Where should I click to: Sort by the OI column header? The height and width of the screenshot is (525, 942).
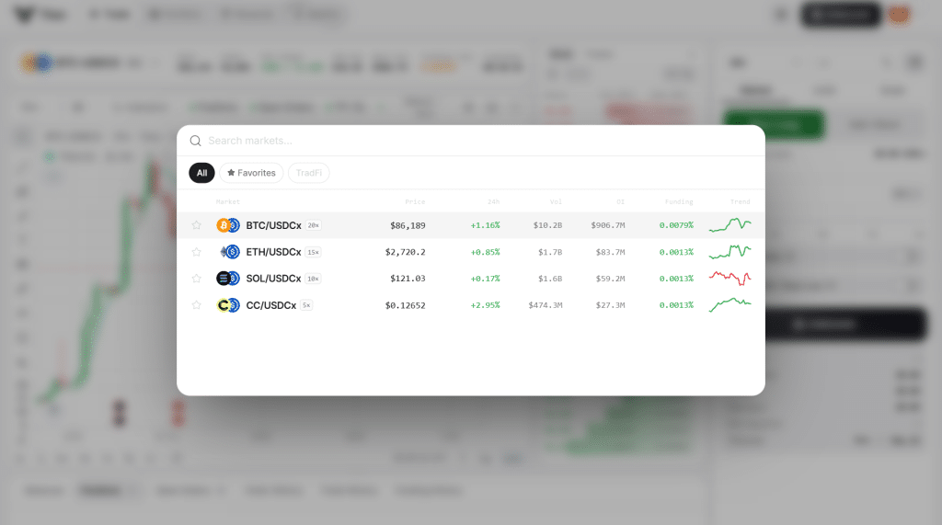point(621,202)
